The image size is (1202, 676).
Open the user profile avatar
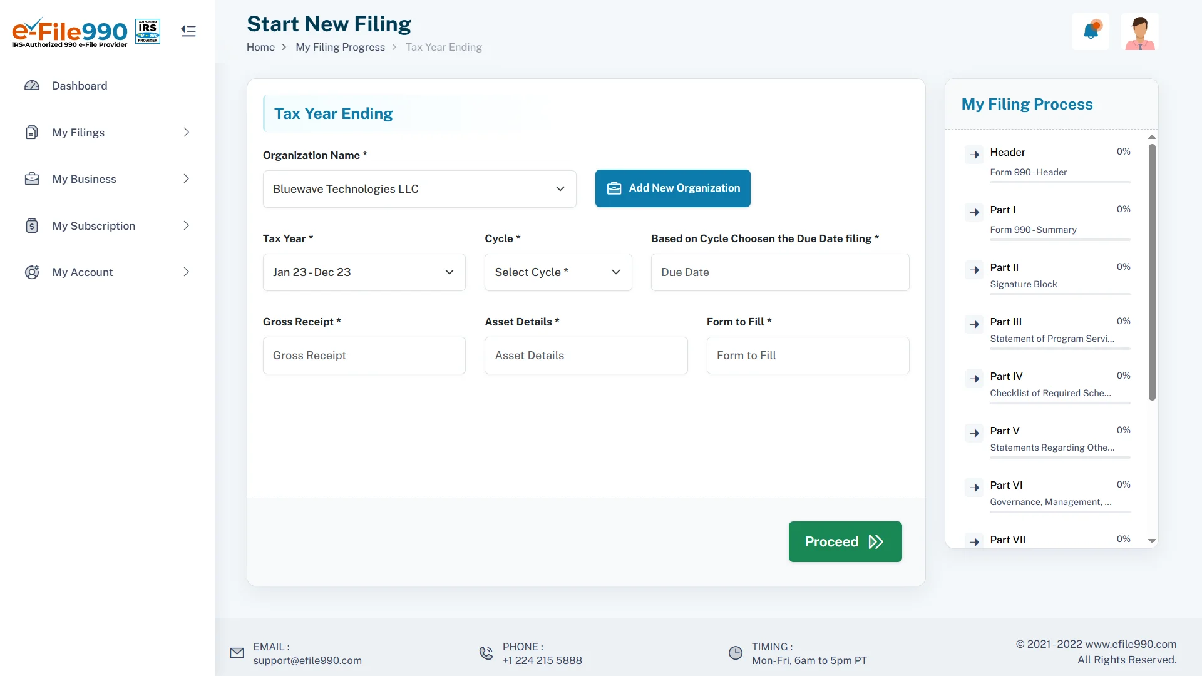point(1139,31)
